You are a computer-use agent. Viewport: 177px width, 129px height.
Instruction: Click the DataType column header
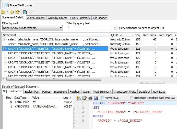point(22,98)
